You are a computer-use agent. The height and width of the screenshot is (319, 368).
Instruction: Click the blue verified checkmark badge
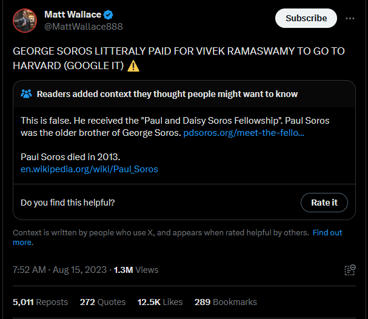108,15
